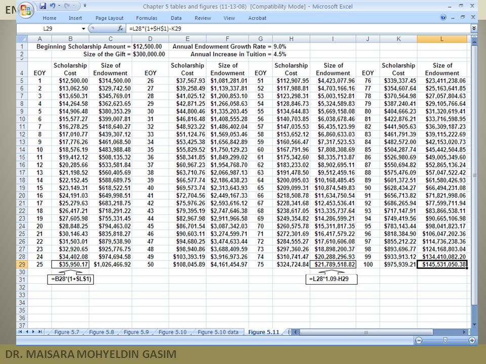Select cell $35,950.17
Image resolution: width=486 pixels, height=364 pixels.
[x=70, y=264]
